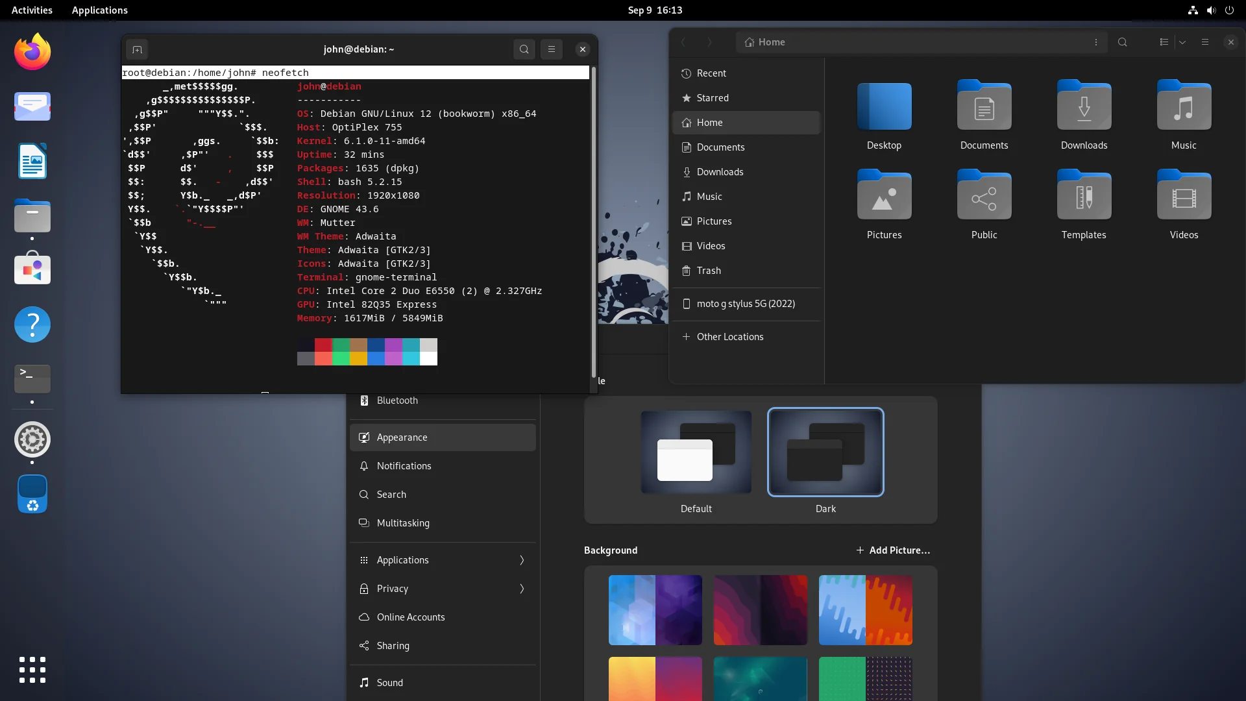Open LibreOffice Writer from the dock
This screenshot has width=1246, height=701.
point(32,161)
